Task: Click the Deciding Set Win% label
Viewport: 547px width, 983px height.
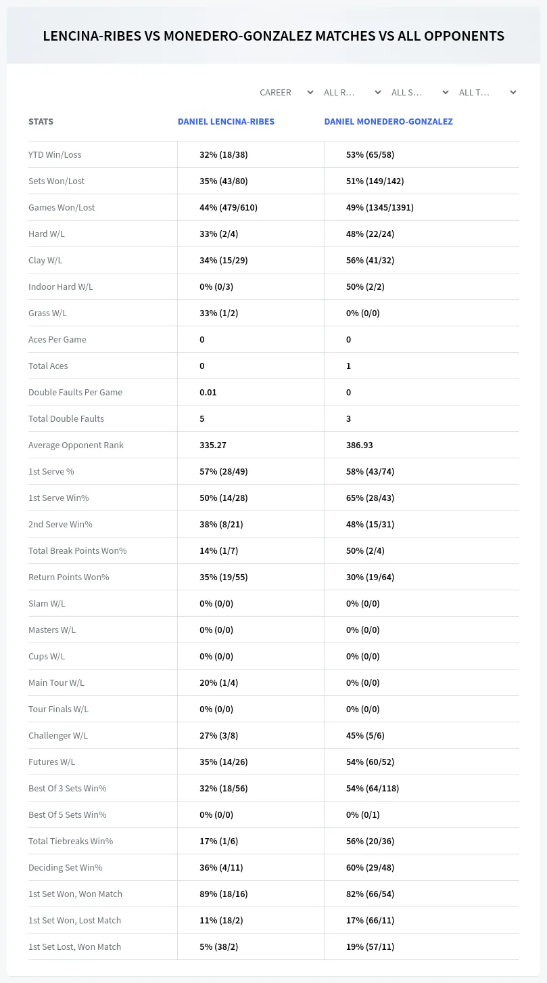Action: pos(65,867)
